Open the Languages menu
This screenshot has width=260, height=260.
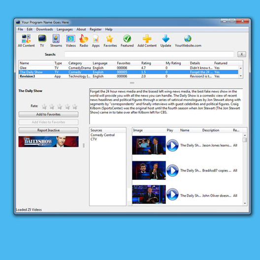pos(65,30)
